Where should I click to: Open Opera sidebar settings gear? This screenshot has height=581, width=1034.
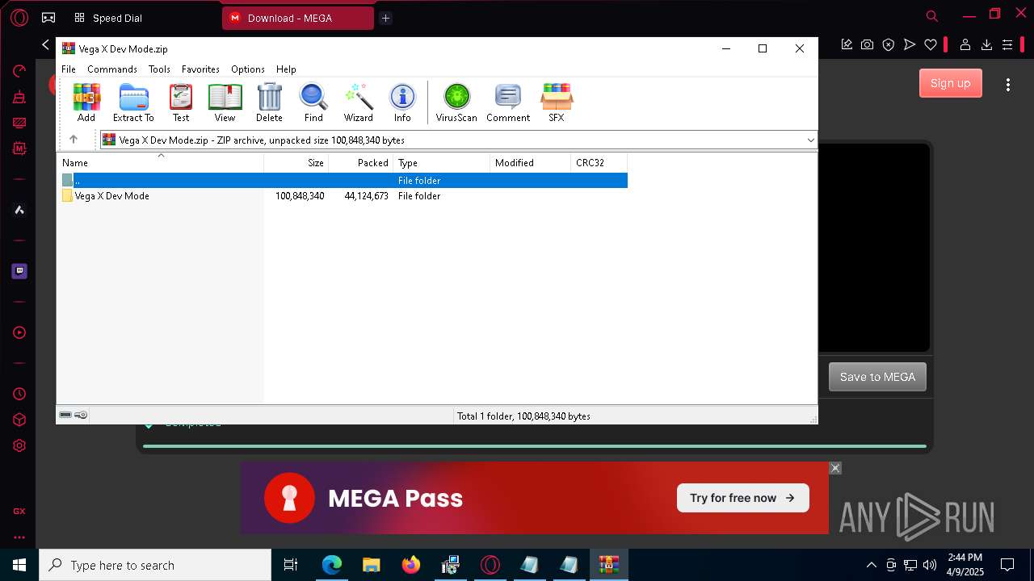19,445
